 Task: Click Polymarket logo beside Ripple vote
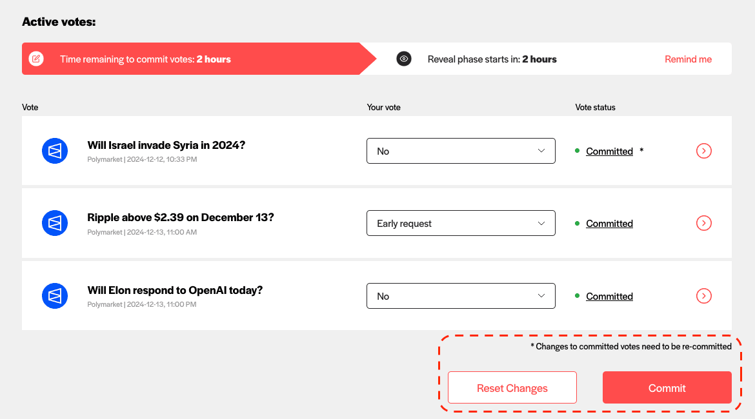coord(55,223)
